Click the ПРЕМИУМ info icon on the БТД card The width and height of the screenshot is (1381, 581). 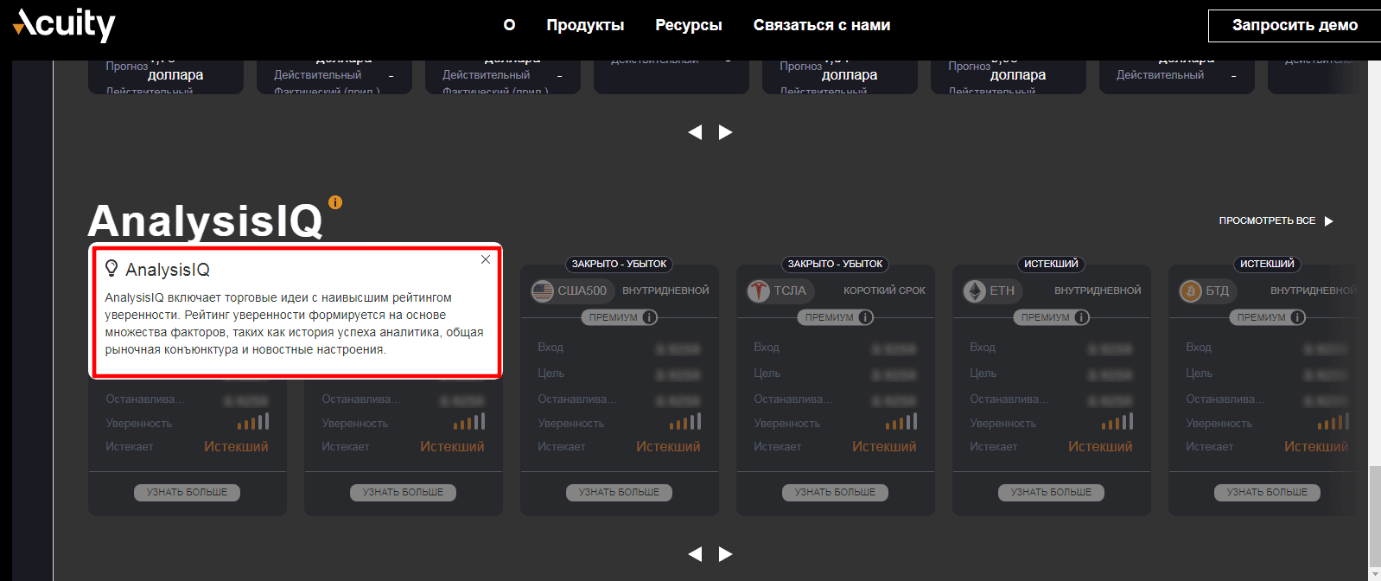1297,317
